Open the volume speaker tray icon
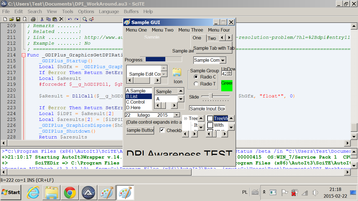The image size is (358, 201). point(315,192)
